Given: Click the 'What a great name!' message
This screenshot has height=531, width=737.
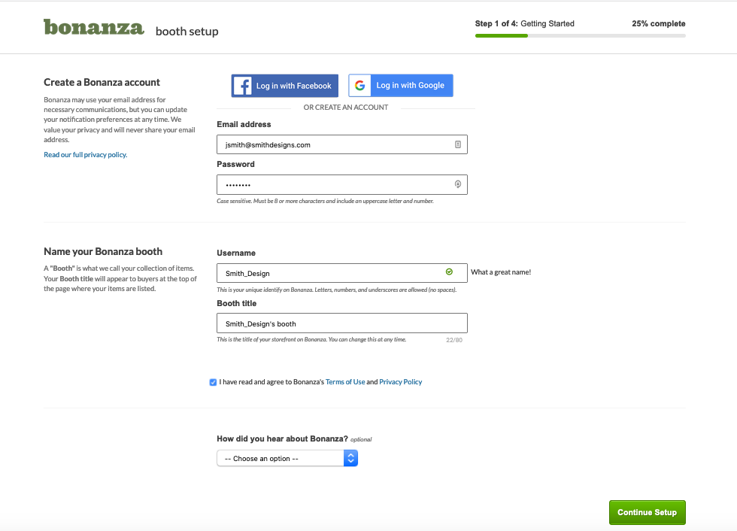Looking at the screenshot, I should (x=501, y=272).
